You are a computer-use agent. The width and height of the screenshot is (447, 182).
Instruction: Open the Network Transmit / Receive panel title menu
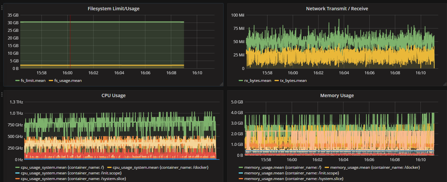pos(337,9)
